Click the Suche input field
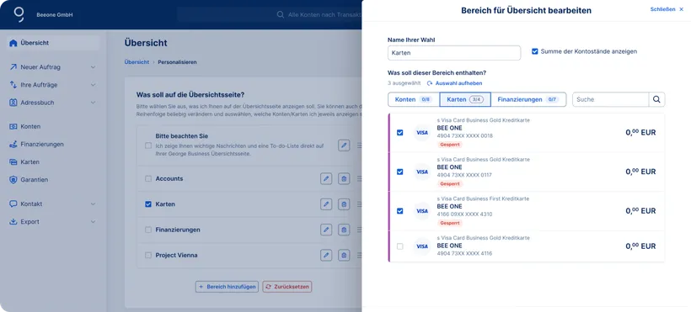The image size is (691, 312). pos(611,99)
